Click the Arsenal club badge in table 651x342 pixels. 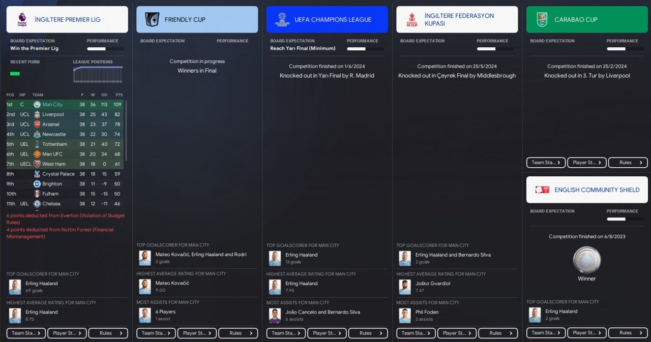[37, 124]
